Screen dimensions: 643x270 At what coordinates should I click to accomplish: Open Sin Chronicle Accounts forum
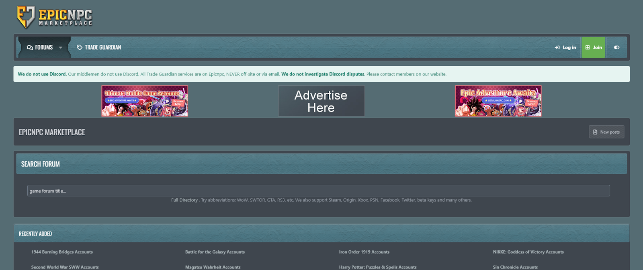tap(515, 267)
